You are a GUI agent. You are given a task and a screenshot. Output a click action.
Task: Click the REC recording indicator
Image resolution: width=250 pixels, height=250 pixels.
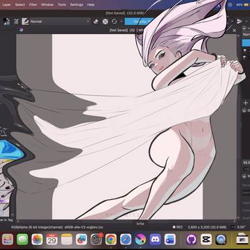pyautogui.click(x=178, y=227)
